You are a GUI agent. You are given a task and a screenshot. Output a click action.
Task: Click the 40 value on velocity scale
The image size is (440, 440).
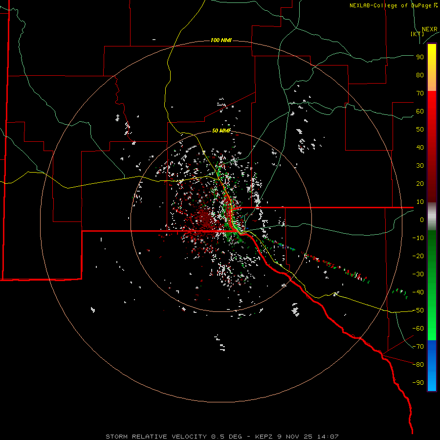click(420, 148)
